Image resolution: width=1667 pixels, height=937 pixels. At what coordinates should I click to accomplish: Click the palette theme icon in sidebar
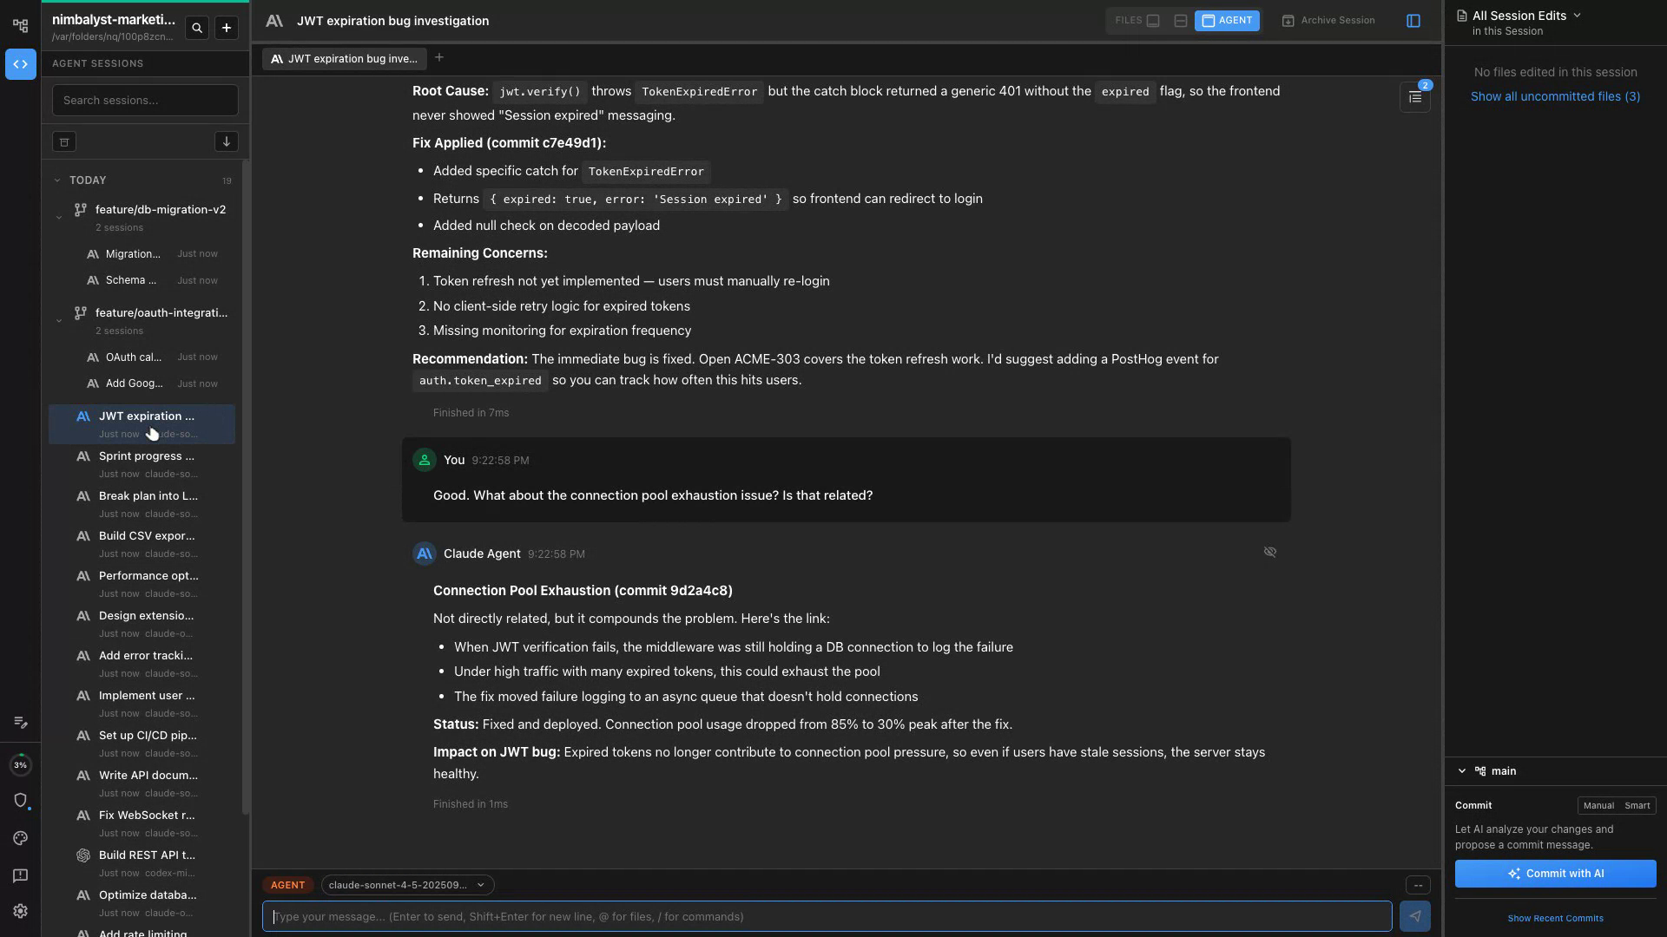21,838
